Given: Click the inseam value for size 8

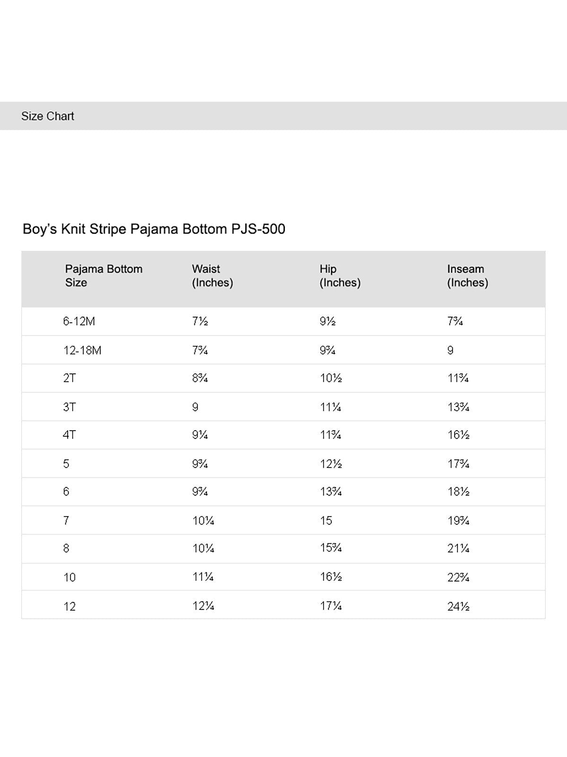Looking at the screenshot, I should [458, 549].
